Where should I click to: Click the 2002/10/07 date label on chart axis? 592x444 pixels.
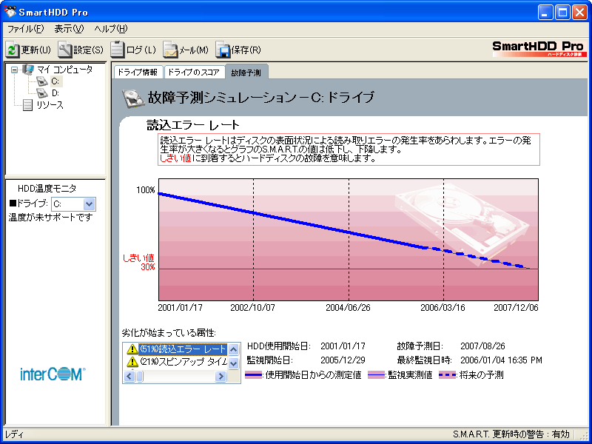252,308
